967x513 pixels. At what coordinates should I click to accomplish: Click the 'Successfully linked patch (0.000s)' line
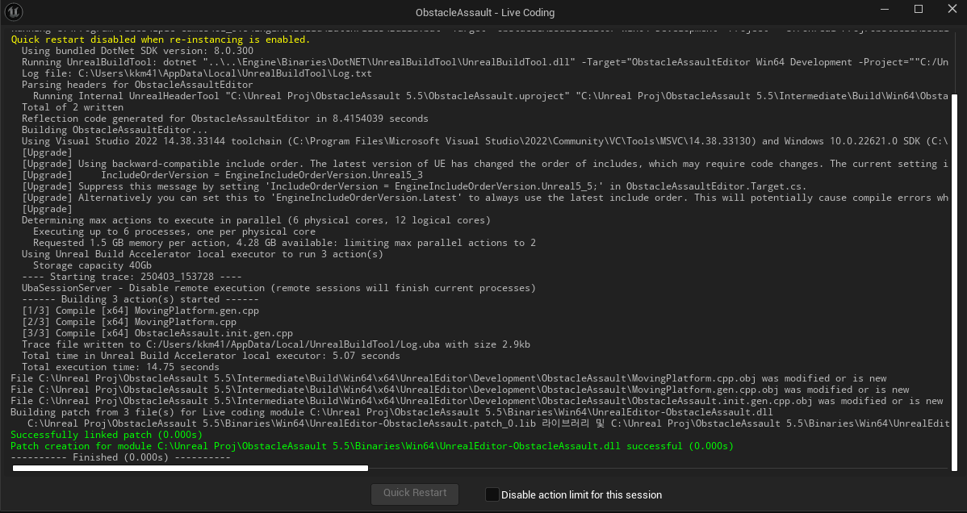pyautogui.click(x=106, y=435)
